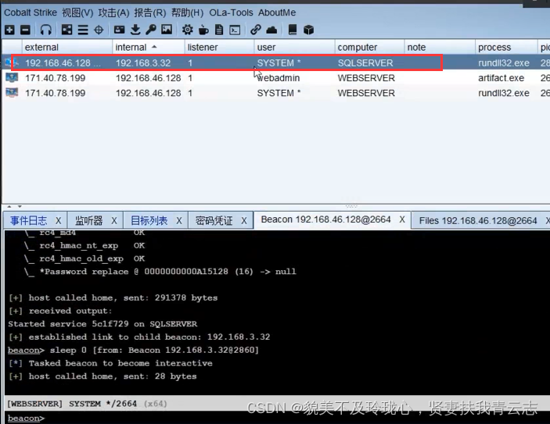Click session icon of WEBSERVER SYSTEM row

pos(12,93)
